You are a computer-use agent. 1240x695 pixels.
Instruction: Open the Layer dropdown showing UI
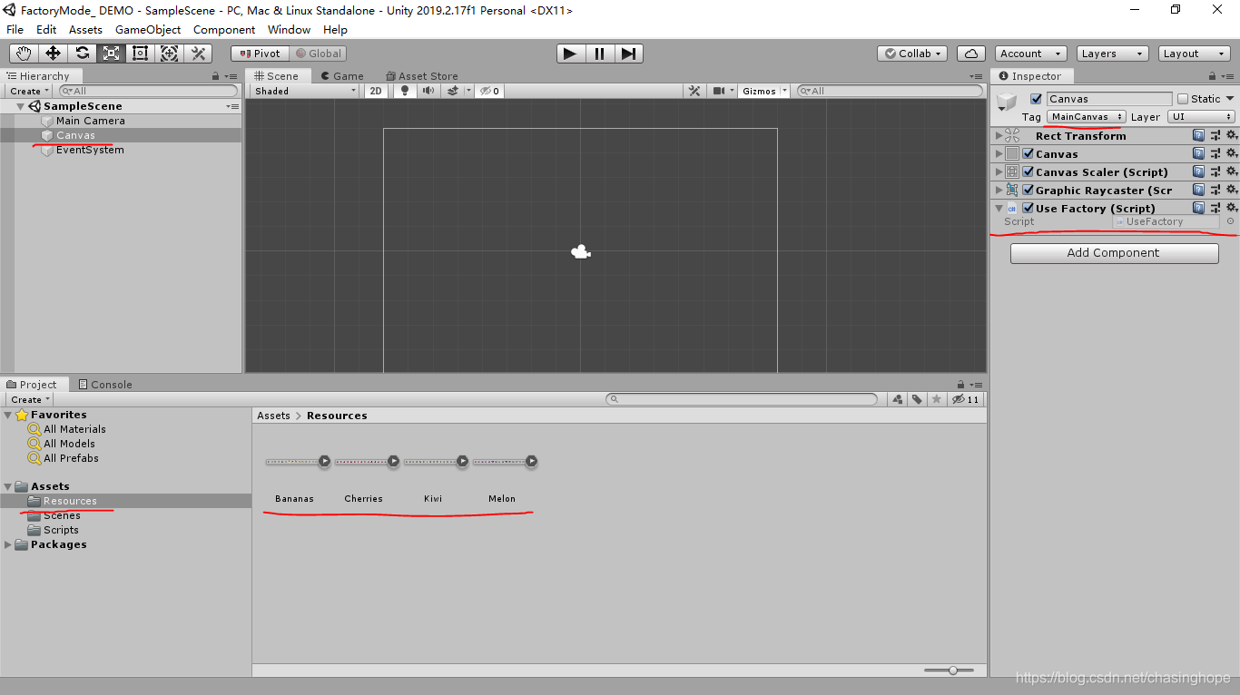pyautogui.click(x=1201, y=117)
